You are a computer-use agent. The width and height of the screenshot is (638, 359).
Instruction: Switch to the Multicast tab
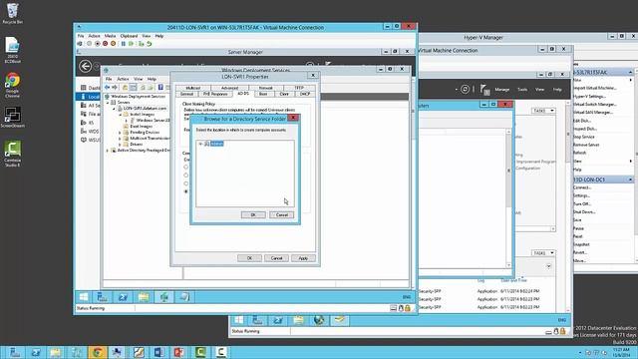192,88
